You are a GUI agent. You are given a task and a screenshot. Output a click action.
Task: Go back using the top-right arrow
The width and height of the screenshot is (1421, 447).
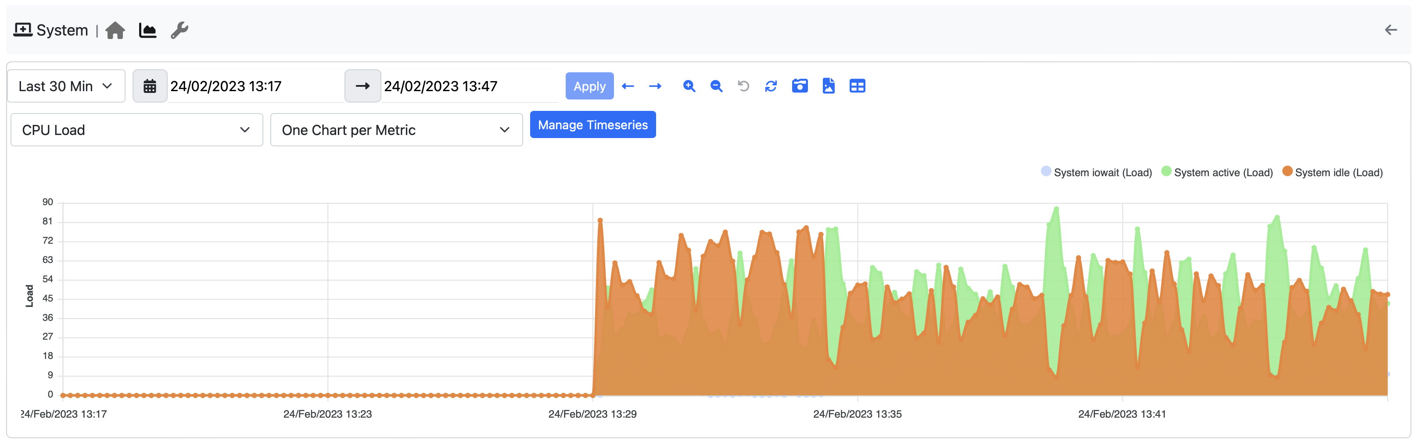1391,30
